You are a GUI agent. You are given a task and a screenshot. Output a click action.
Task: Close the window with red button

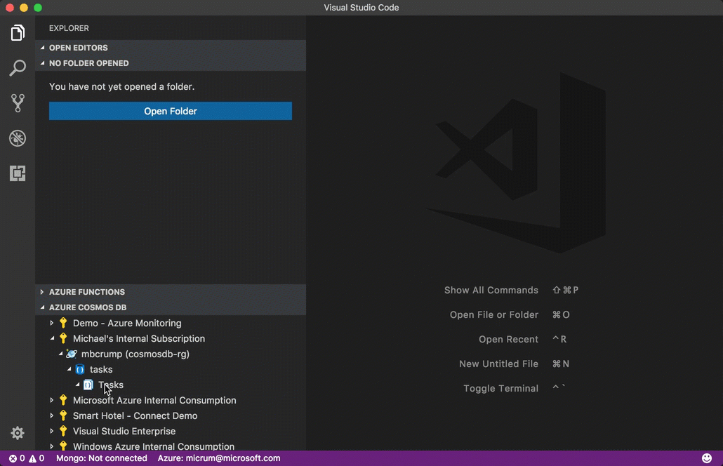10,8
